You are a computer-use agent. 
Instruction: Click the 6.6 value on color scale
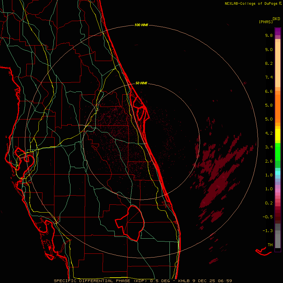[269, 91]
